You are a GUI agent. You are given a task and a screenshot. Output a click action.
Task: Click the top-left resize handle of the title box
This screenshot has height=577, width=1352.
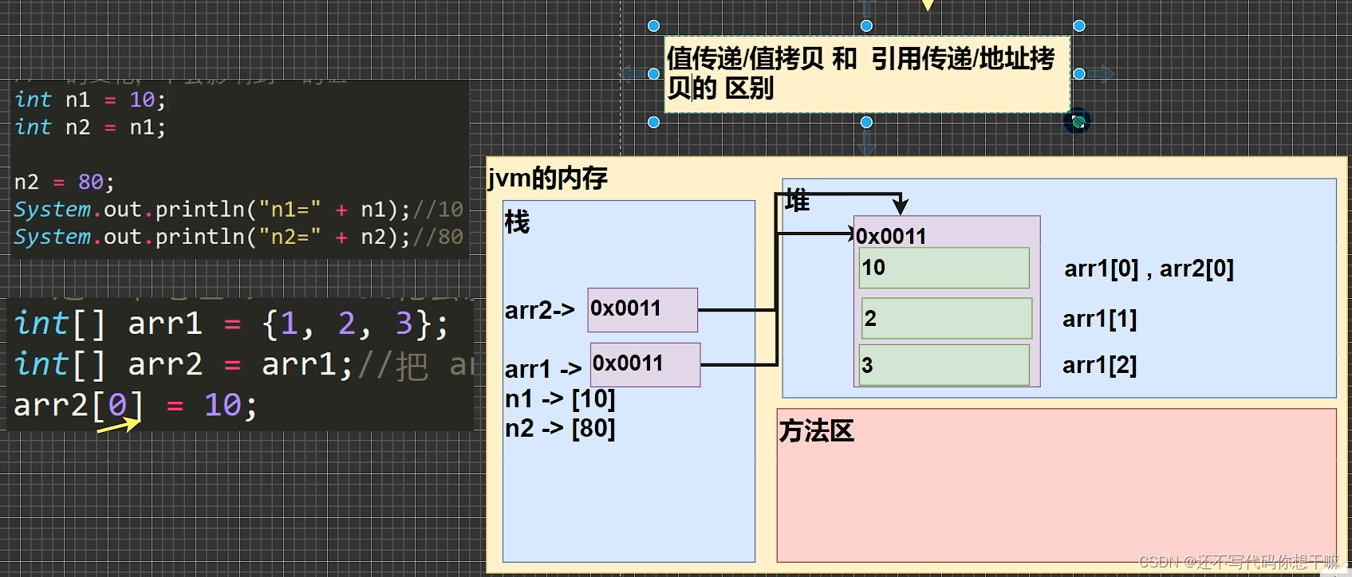(x=653, y=26)
